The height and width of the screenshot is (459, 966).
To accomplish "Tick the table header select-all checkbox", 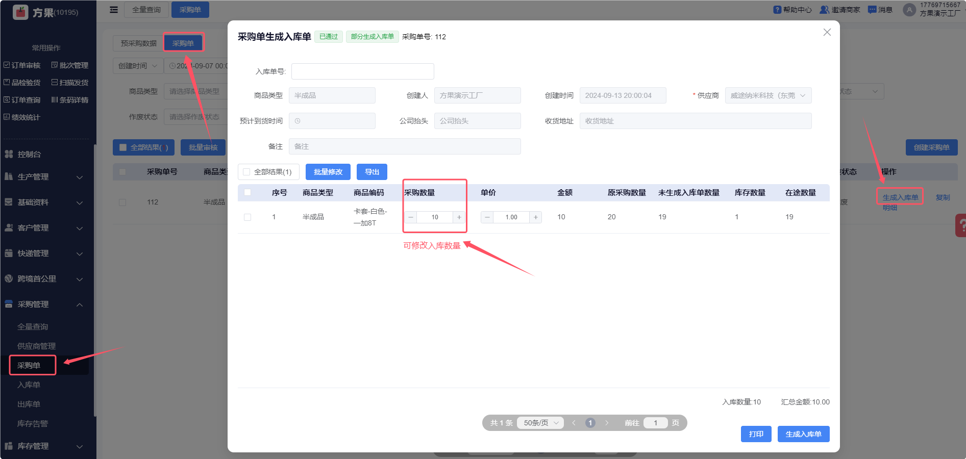I will coord(247,192).
